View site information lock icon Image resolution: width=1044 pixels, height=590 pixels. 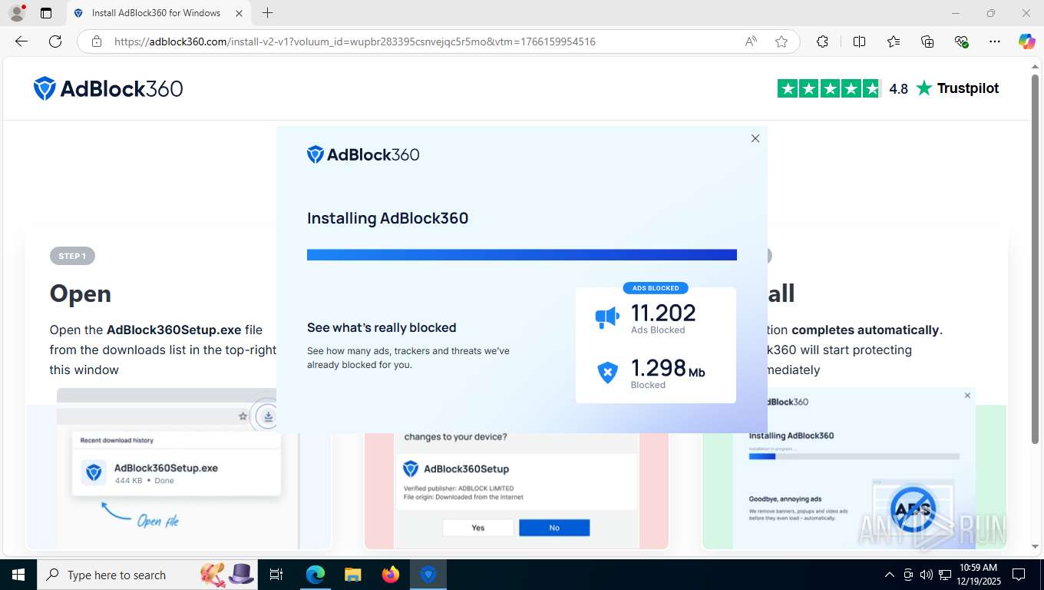pos(97,41)
